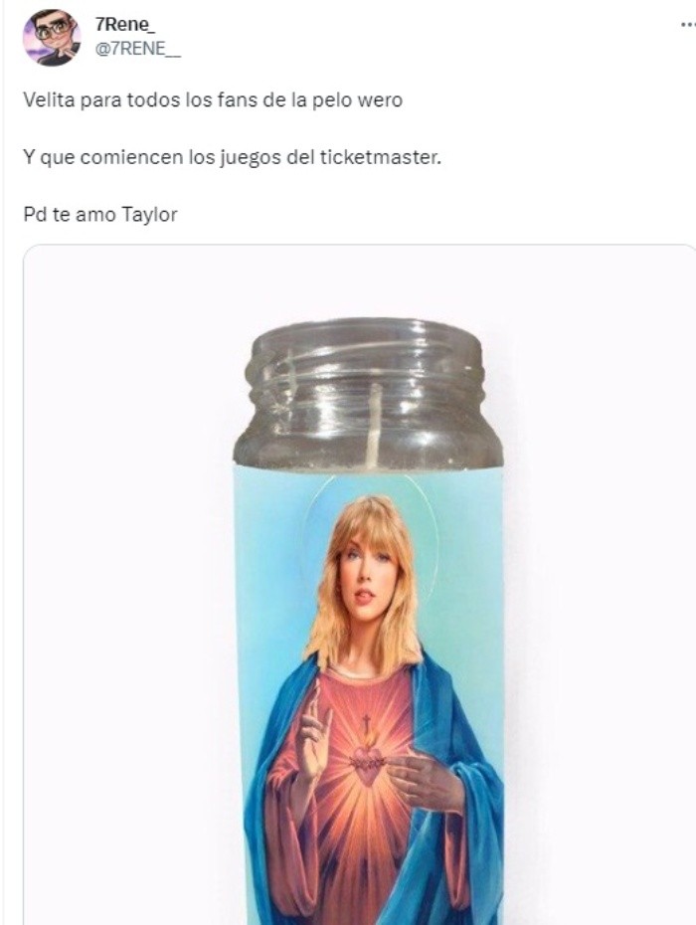Open the 7Rene_ profile avatar
696x925 pixels.
[52, 37]
